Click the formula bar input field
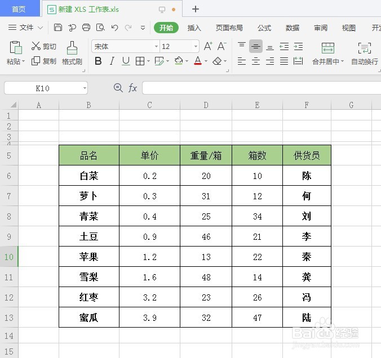 point(262,88)
